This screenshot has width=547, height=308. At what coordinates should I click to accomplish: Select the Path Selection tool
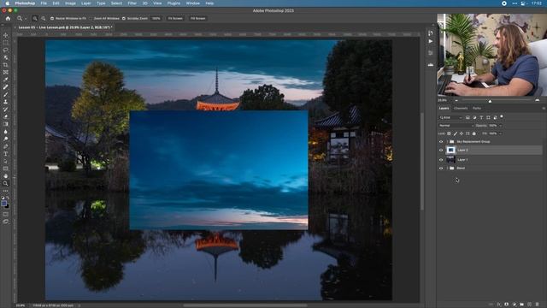click(x=6, y=162)
